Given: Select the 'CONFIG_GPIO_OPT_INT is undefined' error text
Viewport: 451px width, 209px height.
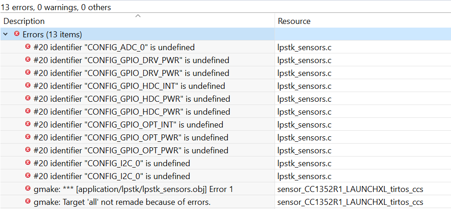Looking at the screenshot, I should point(128,124).
